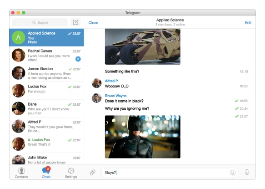Open the secret Lucius Fox chat with lock
The width and height of the screenshot is (265, 189).
pyautogui.click(x=46, y=144)
